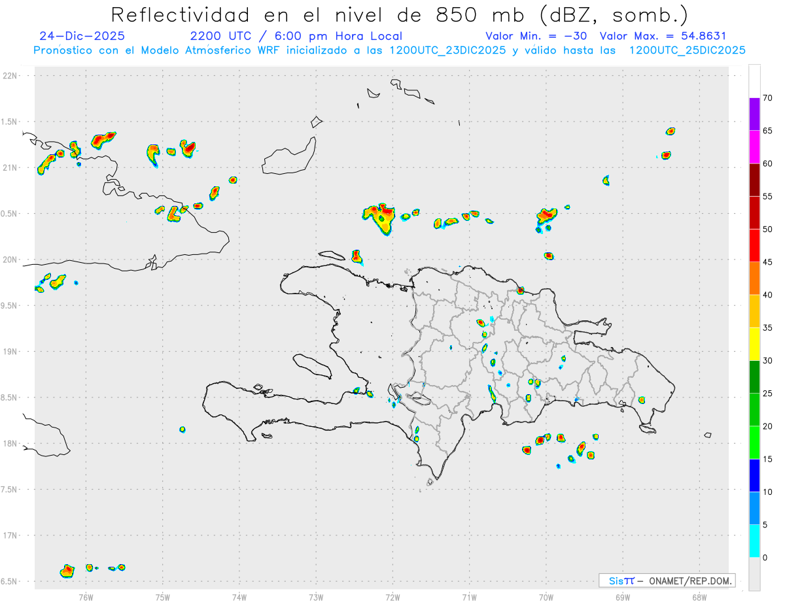Click the time text '2200 UTC / 6:00 pm Hora Local'
The image size is (785, 606).
[x=296, y=37]
